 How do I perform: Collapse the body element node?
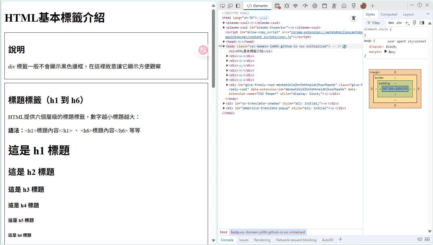(x=224, y=46)
